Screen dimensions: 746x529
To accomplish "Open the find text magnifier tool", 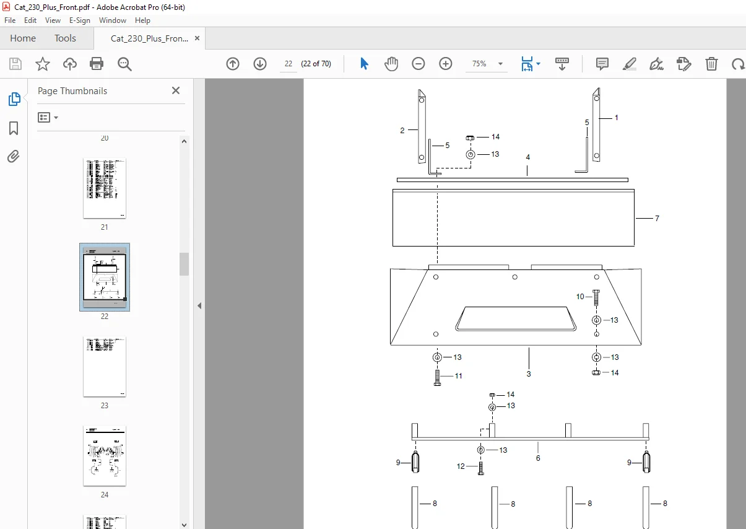I will click(124, 64).
